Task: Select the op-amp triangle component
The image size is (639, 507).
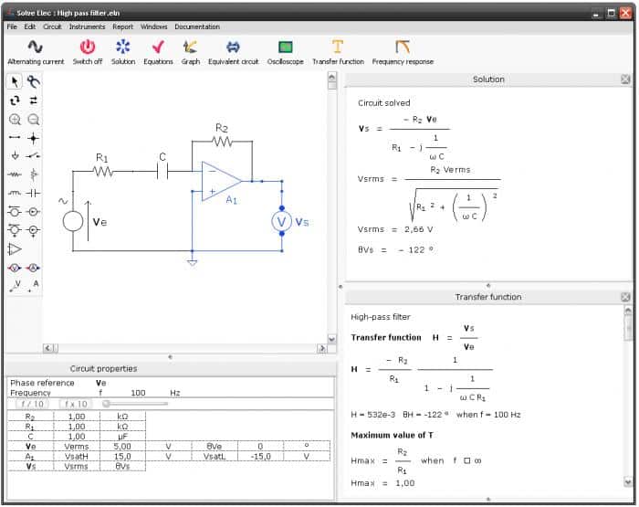Action: pyautogui.click(x=15, y=248)
